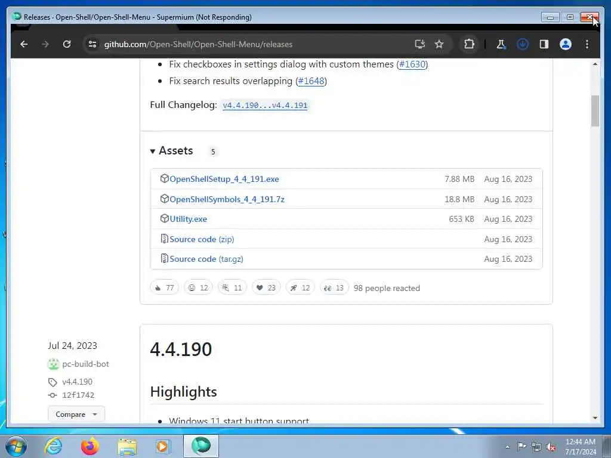
Task: Download OpenShellSymbols_4_4_191.7z
Action: tap(227, 199)
